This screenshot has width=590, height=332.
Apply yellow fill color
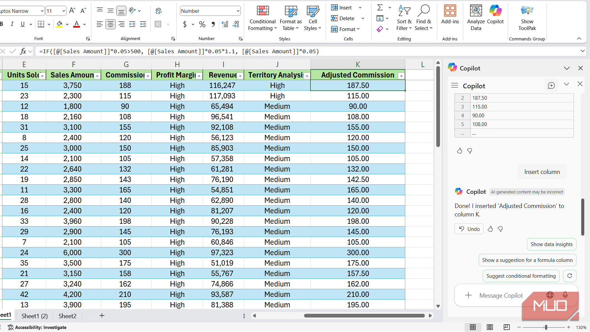[x=60, y=24]
